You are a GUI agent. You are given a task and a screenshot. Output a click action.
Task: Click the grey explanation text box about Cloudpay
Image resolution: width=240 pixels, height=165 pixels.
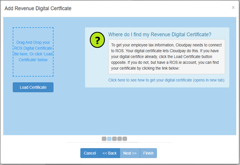click(166, 56)
